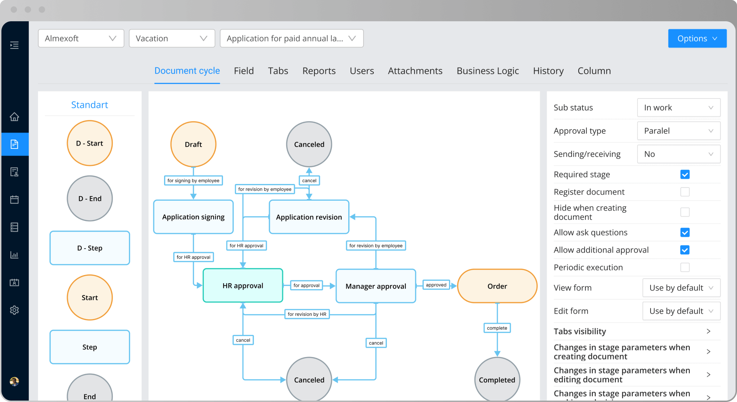Click the 'for signing by employee' transition label
Screen dimensions: 737x402
[193, 180]
